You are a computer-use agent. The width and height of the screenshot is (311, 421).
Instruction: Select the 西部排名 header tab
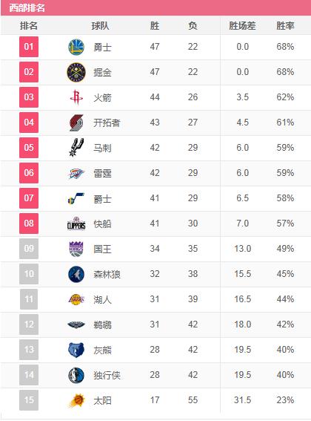pyautogui.click(x=27, y=7)
